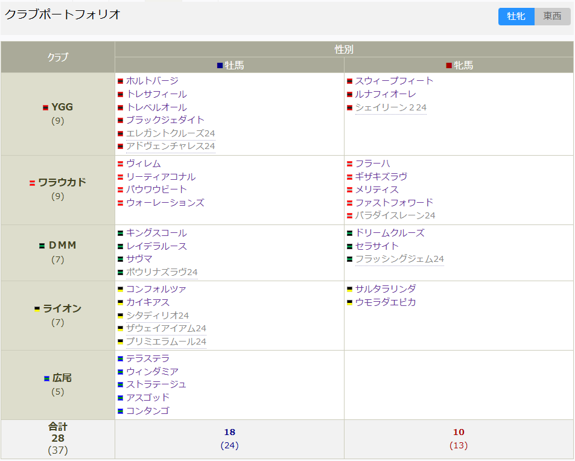Select the 性別 column header
Screen dimensions: 575x461
344,49
